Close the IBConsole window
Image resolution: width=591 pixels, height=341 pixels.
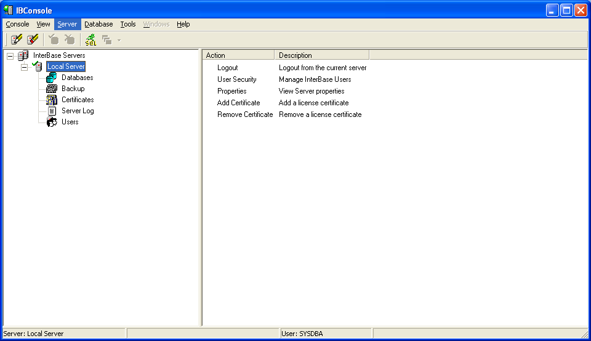[x=581, y=10]
